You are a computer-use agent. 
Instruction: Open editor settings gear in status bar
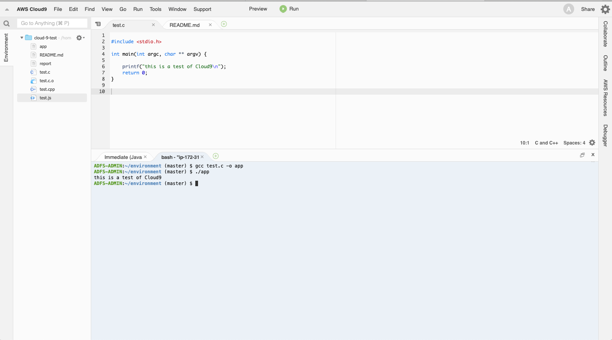[x=592, y=143]
